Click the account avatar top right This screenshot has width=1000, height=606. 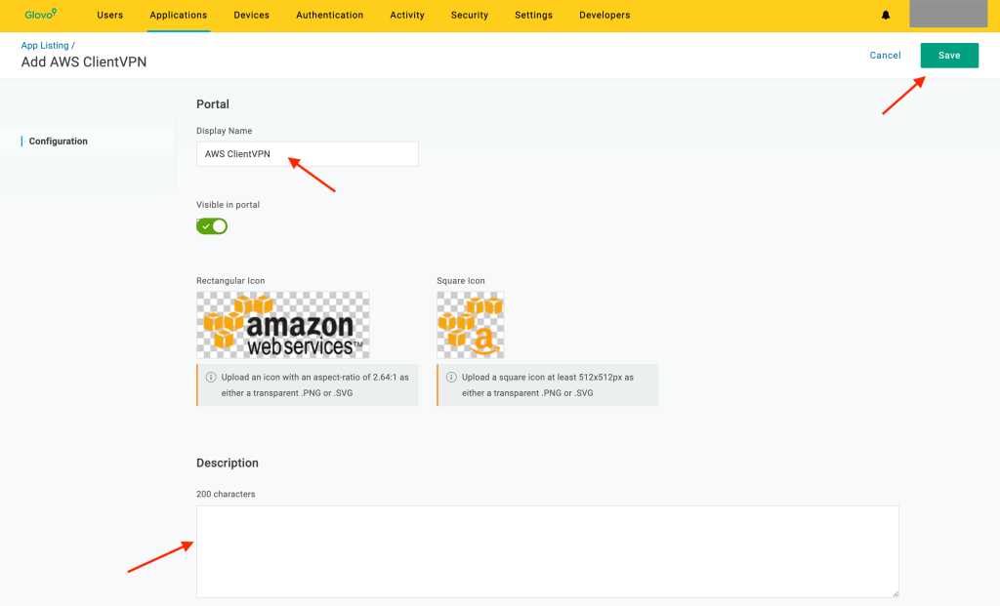949,14
